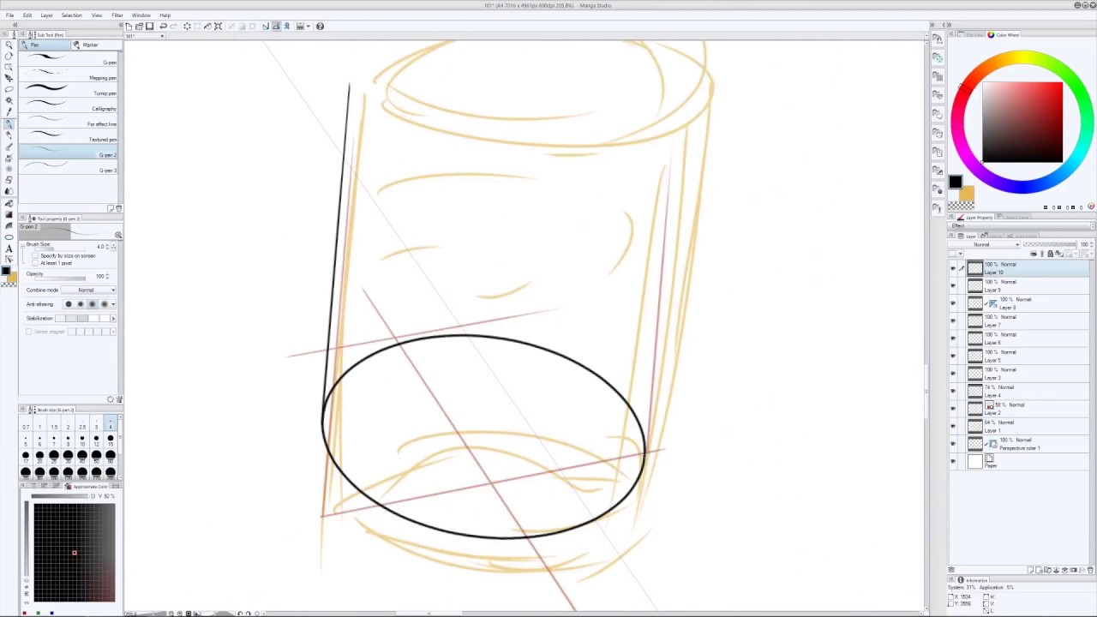Screen dimensions: 1097x617
Task: Adjust the layer opacity slider
Action: 1050,244
